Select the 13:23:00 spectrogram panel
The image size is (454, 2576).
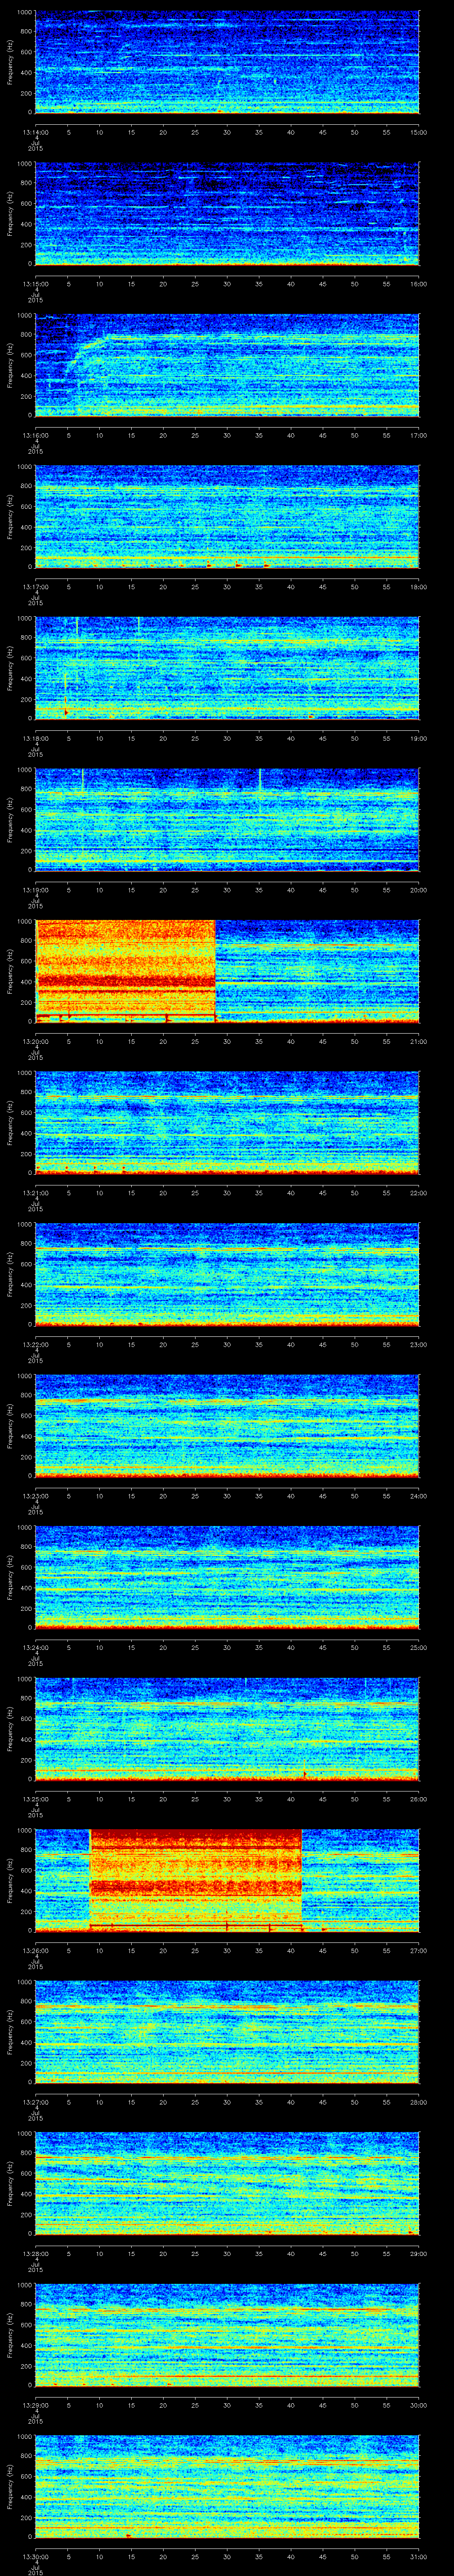(x=227, y=1425)
